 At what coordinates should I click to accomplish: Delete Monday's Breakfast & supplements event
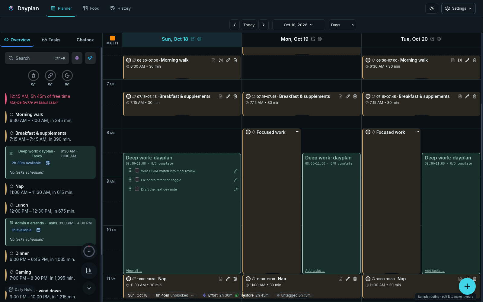(x=355, y=96)
